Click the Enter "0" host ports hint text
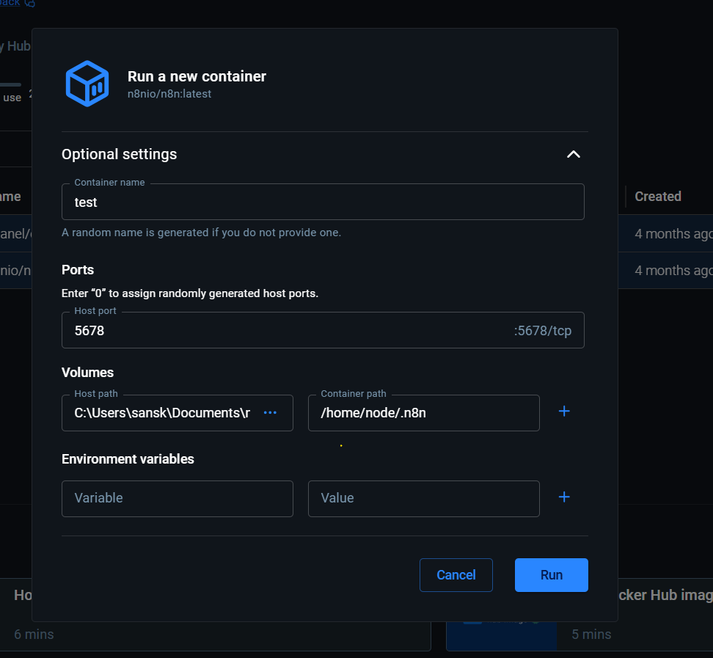The image size is (713, 658). (190, 293)
